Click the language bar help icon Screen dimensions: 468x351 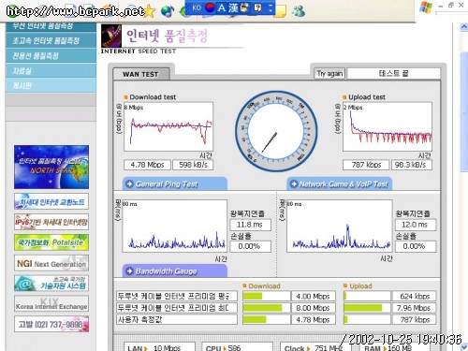(x=257, y=7)
